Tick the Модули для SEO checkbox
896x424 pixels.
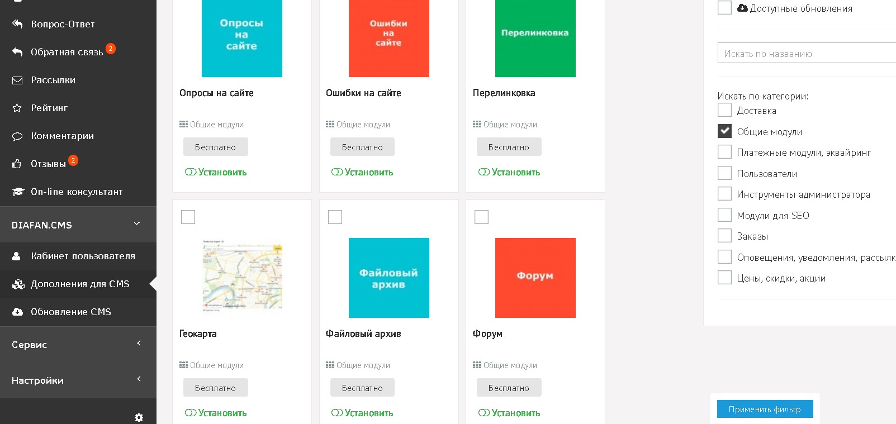pos(724,215)
